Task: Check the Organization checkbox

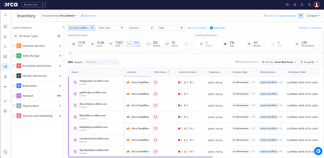Action: (14, 106)
